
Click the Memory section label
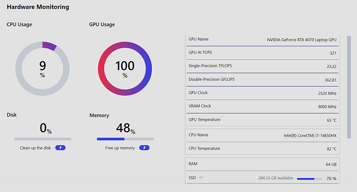(x=99, y=115)
